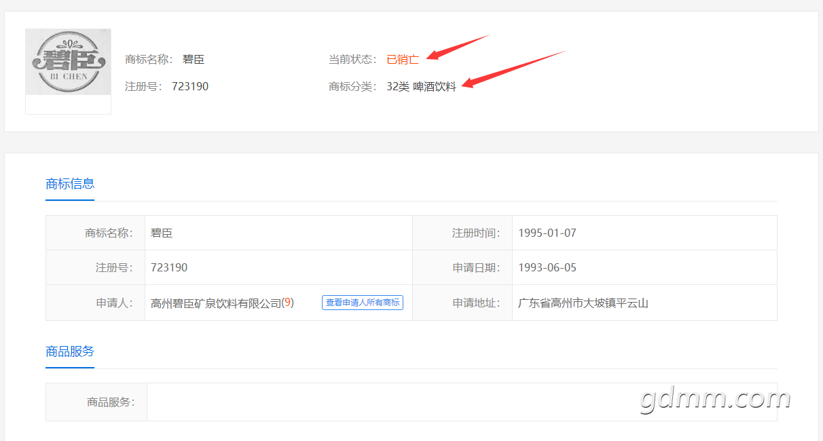Click the red (9) trademark count
823x441 pixels.
[288, 303]
